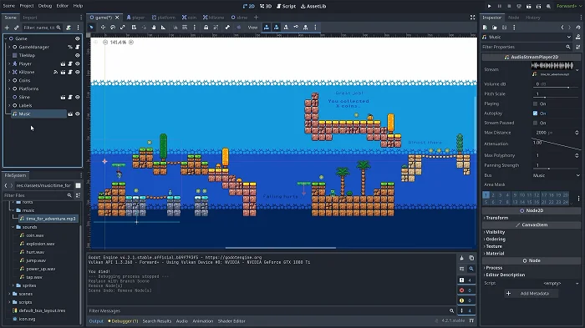Click the attach script icon in Scene dock
585x328 pixels.
[x=69, y=28]
